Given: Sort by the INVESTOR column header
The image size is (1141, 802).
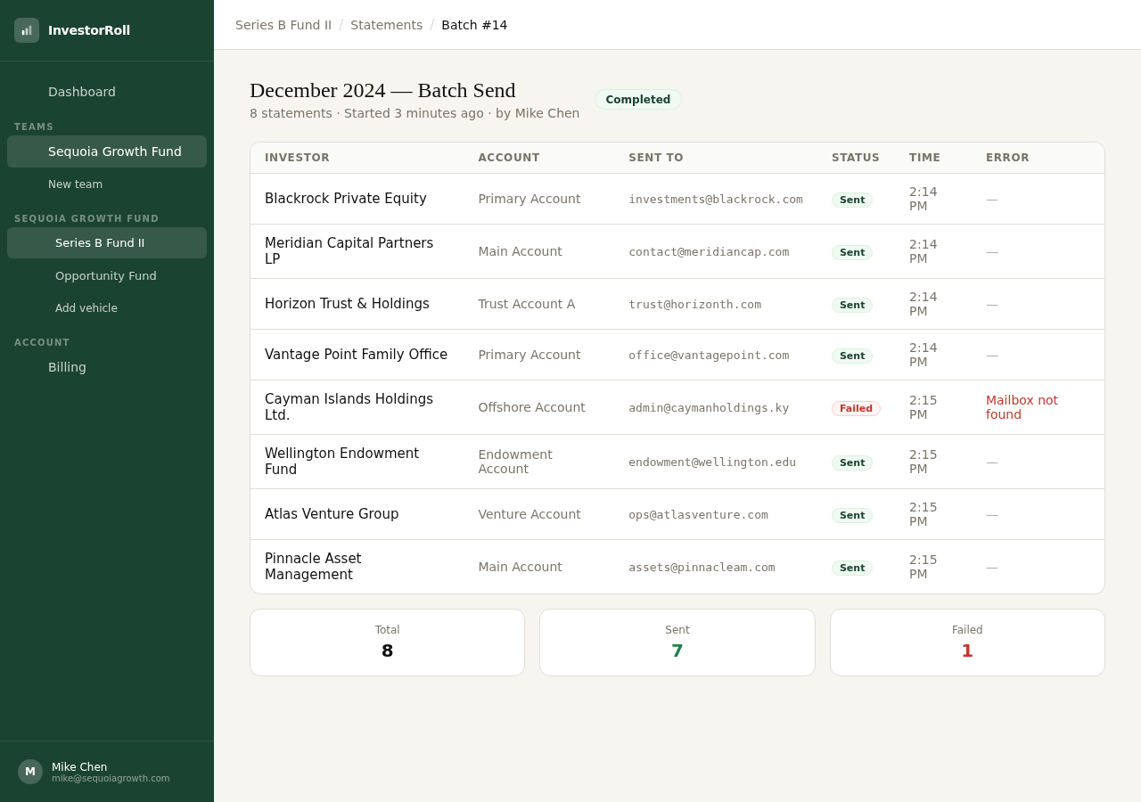Looking at the screenshot, I should click(297, 158).
